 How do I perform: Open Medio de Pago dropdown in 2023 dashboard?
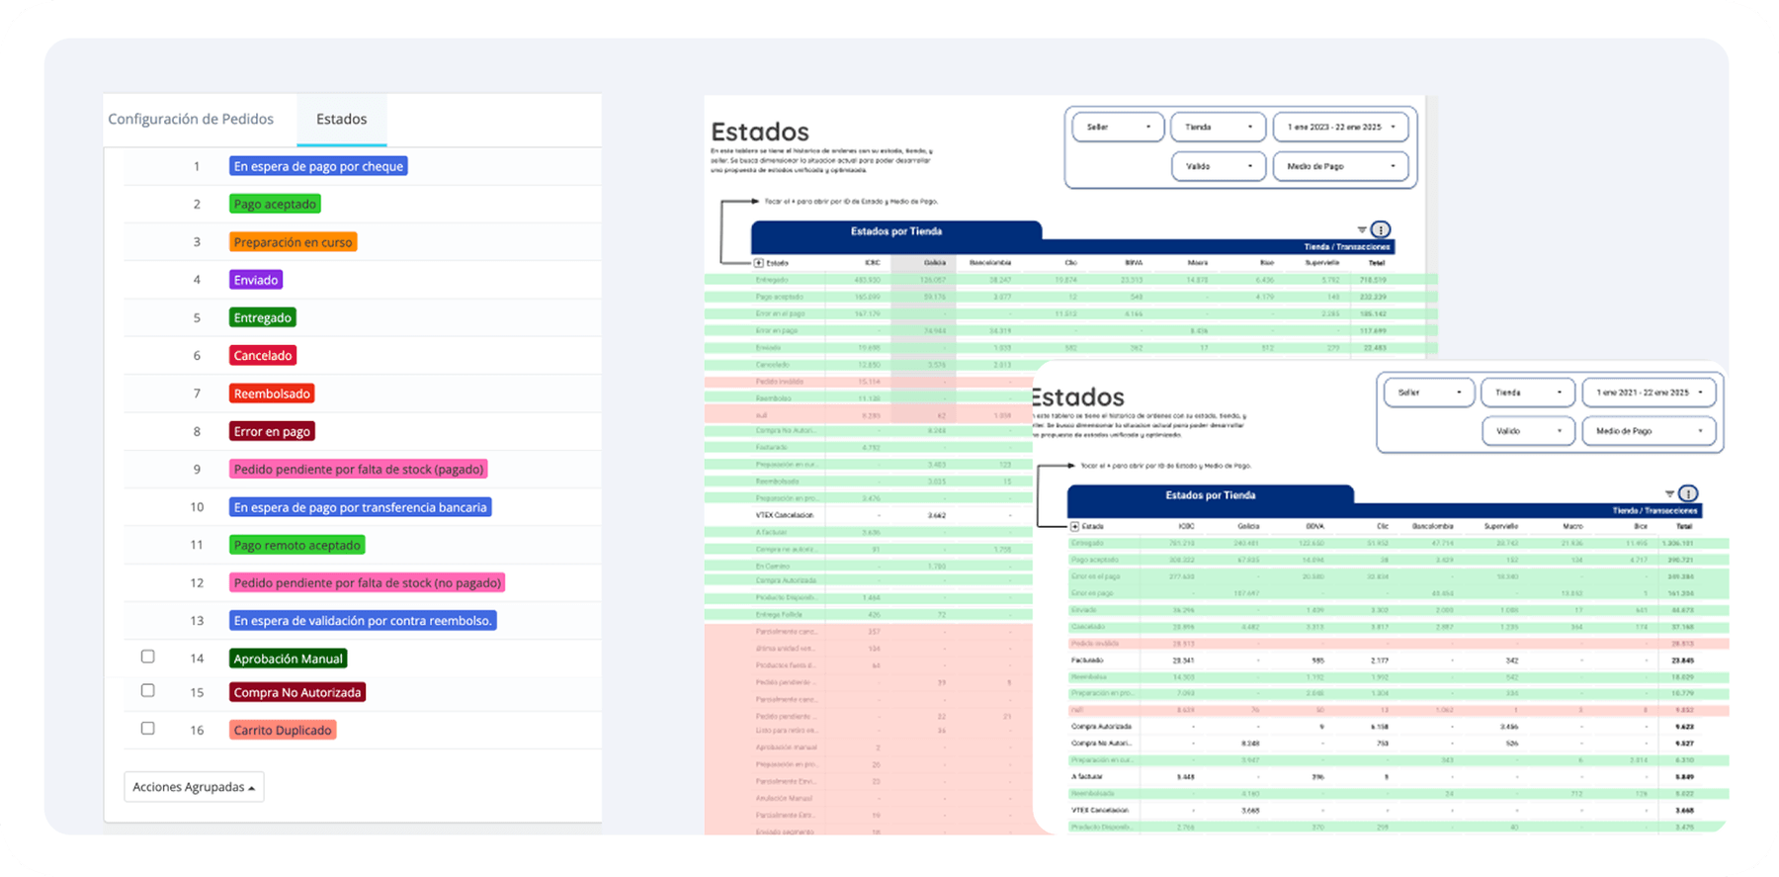[x=1340, y=166]
